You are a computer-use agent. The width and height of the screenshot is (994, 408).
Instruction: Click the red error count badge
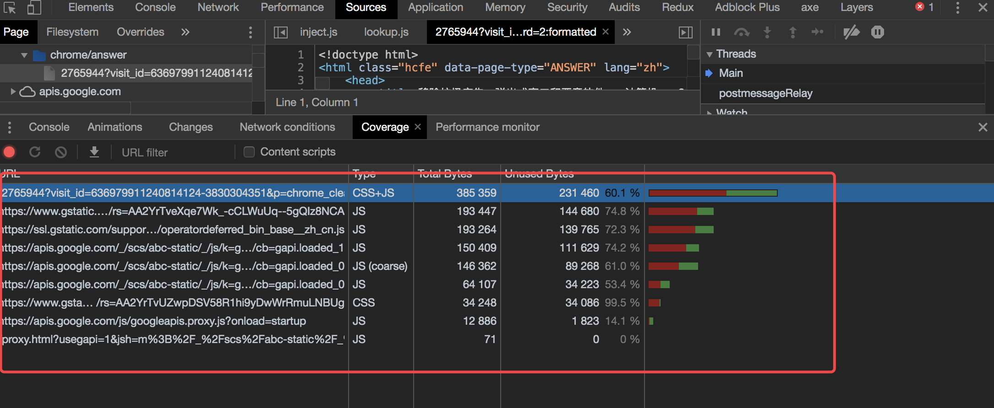point(919,7)
